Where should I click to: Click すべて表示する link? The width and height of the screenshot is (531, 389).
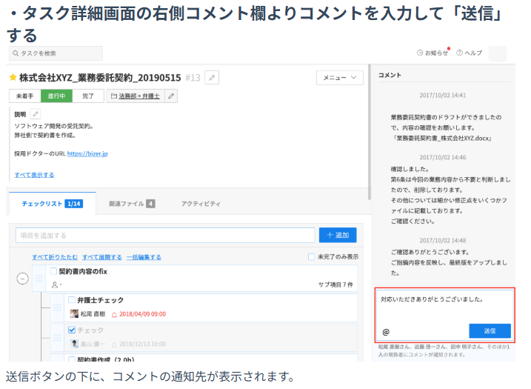point(34,175)
